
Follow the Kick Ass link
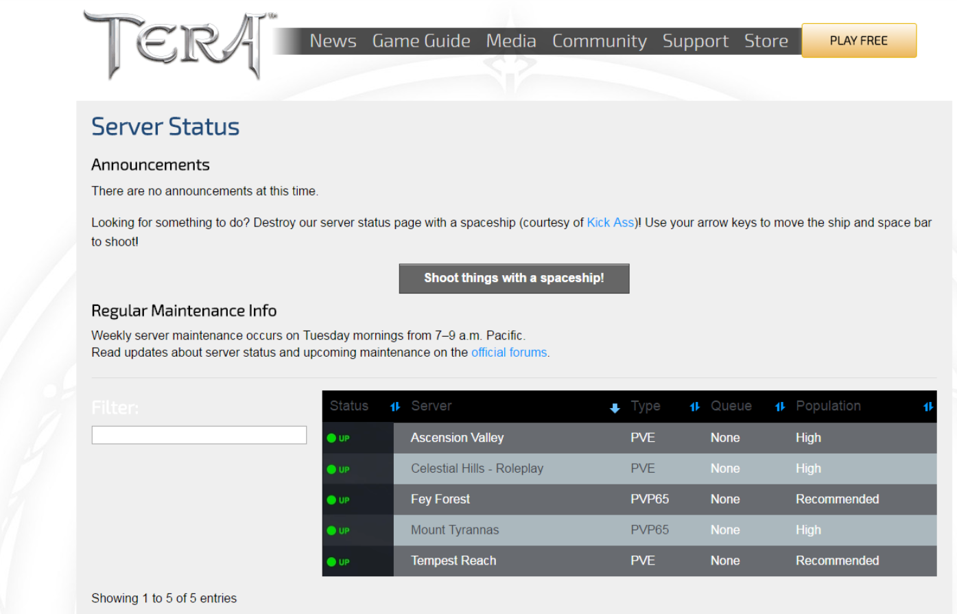pos(611,222)
